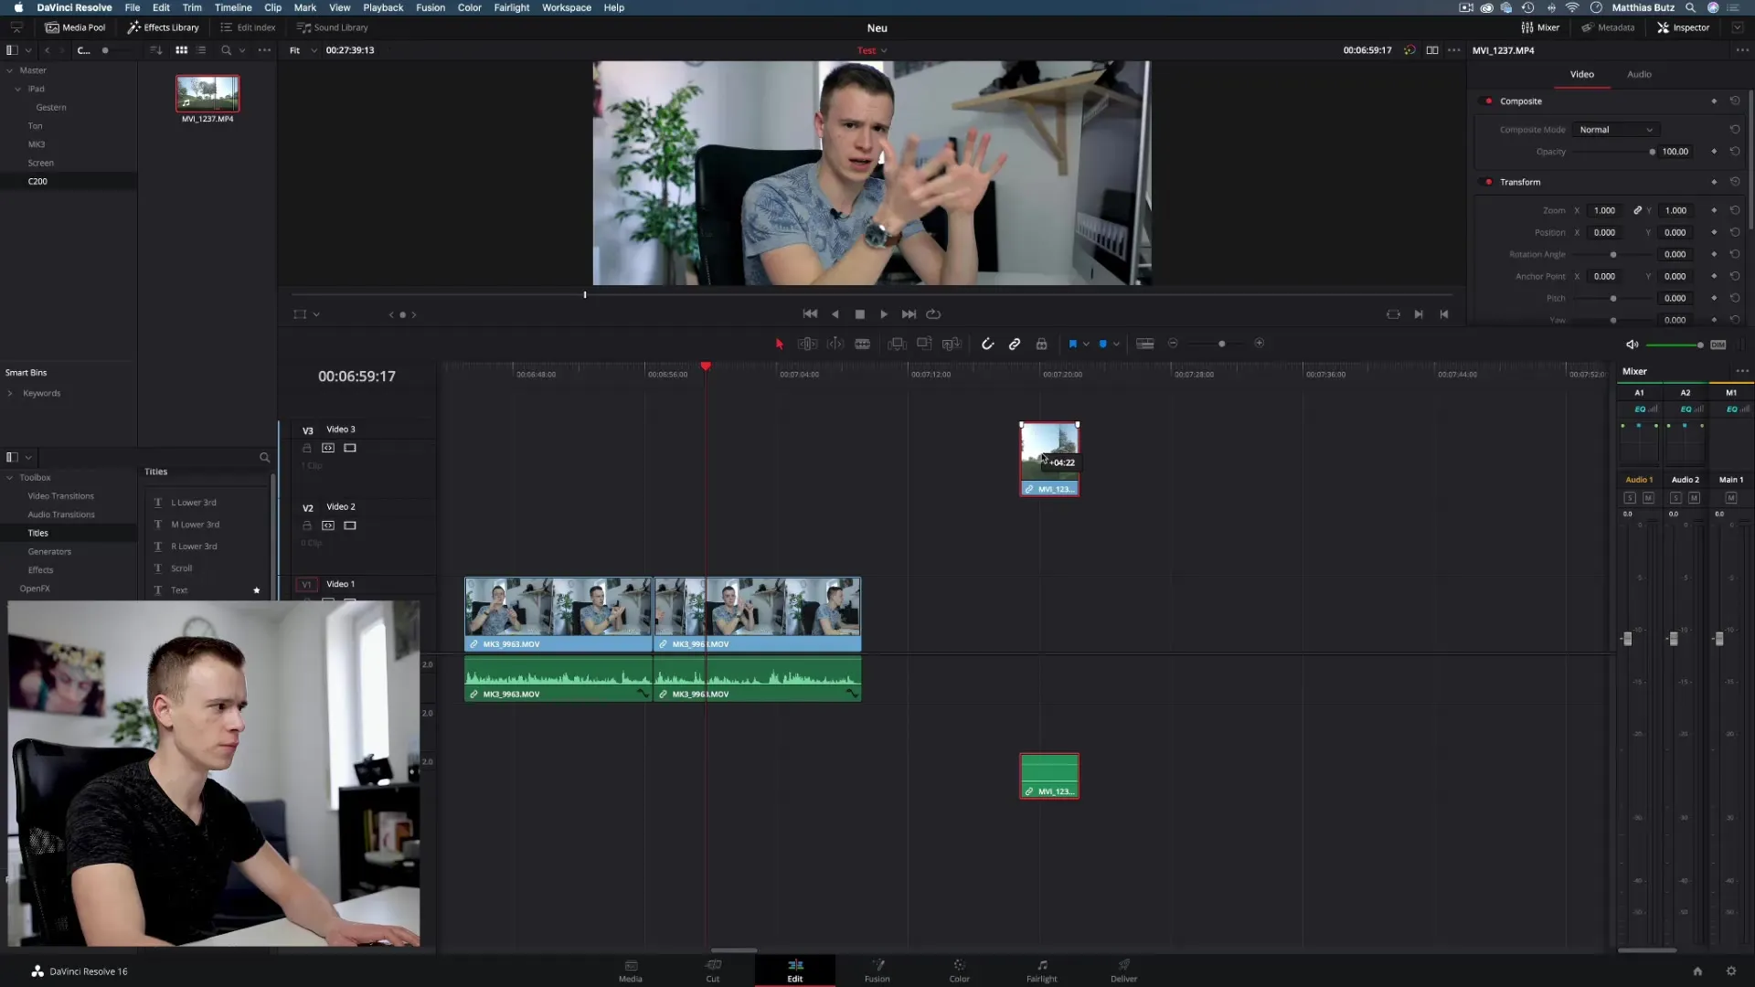This screenshot has width=1755, height=987.
Task: Open Test timeline name dropdown
Action: click(872, 50)
